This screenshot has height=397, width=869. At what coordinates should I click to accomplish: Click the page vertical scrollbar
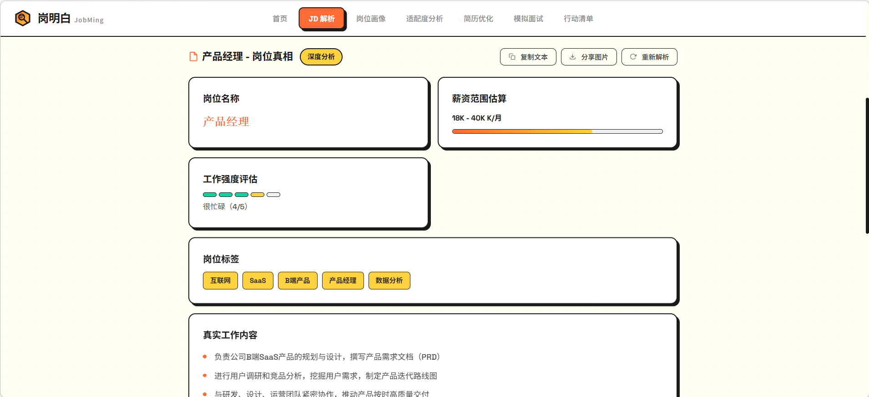[x=867, y=166]
